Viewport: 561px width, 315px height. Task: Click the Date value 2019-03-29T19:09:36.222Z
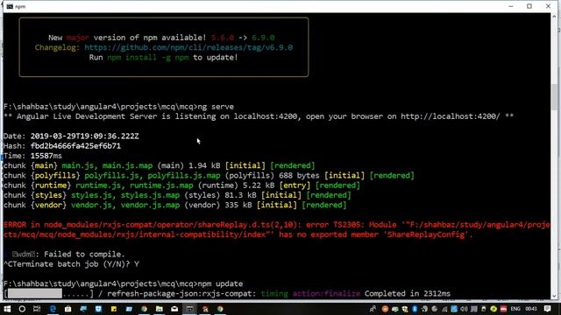(84, 136)
